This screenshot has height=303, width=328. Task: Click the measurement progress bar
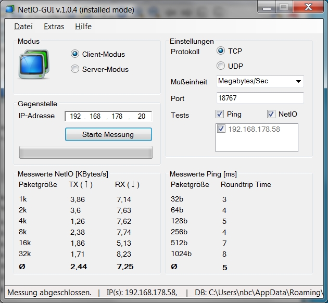(86, 152)
